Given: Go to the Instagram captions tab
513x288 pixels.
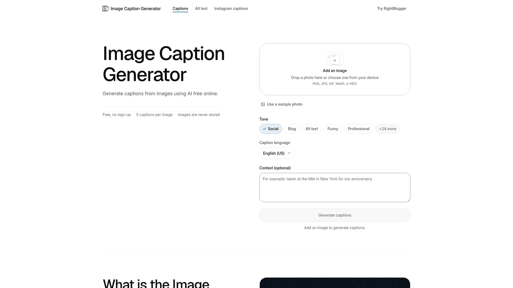Looking at the screenshot, I should [x=231, y=9].
